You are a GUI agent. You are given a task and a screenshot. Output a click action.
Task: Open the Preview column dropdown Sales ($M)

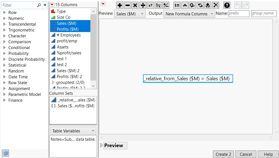(x=130, y=14)
